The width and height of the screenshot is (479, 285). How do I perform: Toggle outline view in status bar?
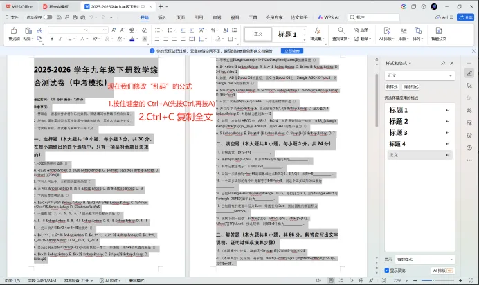click(341, 280)
